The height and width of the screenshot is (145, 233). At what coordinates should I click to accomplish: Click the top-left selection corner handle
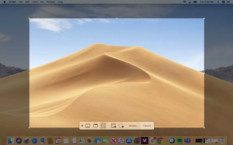point(29,18)
